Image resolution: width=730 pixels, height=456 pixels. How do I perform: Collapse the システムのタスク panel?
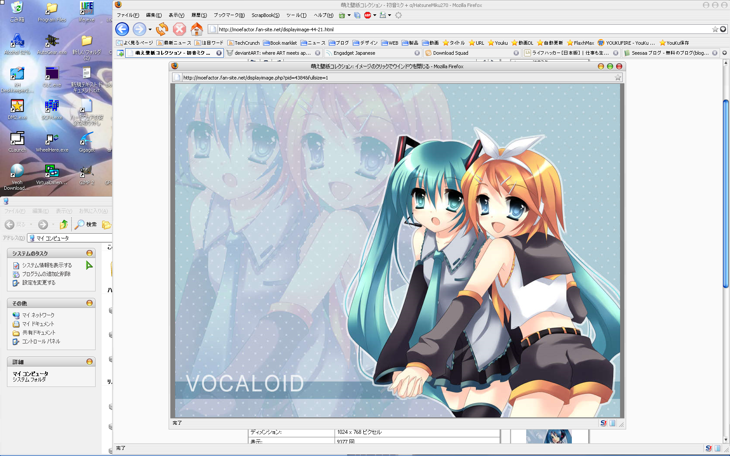pos(90,253)
